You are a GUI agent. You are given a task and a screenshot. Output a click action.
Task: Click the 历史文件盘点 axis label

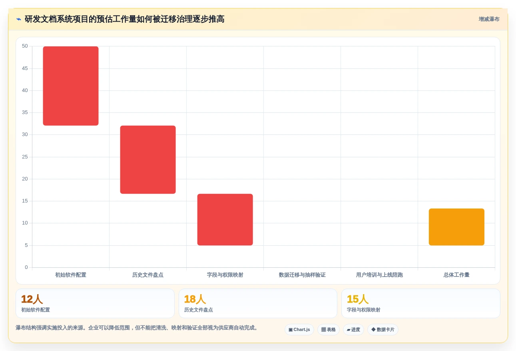coord(148,275)
